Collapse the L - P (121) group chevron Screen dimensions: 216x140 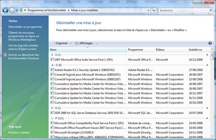point(207,118)
